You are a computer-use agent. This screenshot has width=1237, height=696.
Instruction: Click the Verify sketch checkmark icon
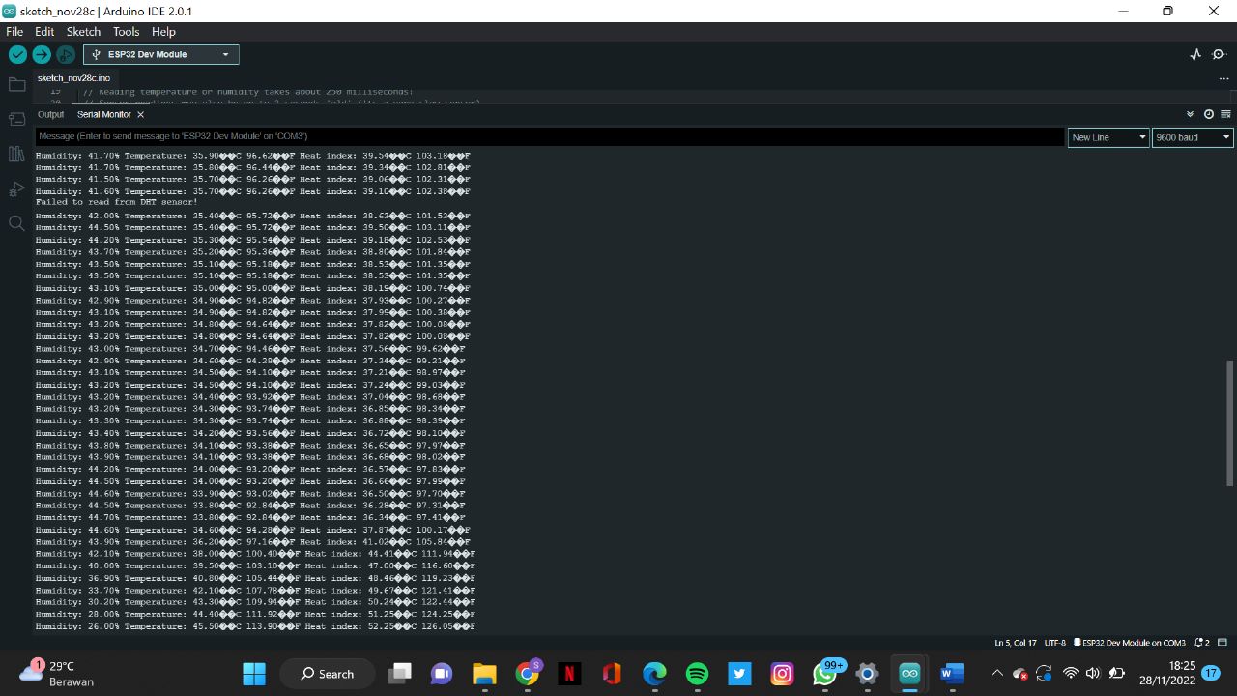[16, 55]
